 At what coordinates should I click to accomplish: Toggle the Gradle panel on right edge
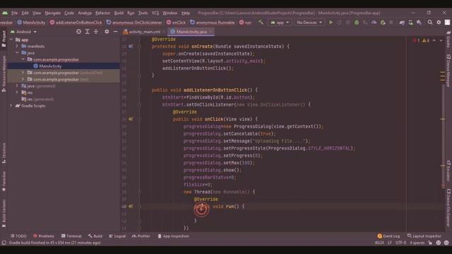pyautogui.click(x=448, y=40)
